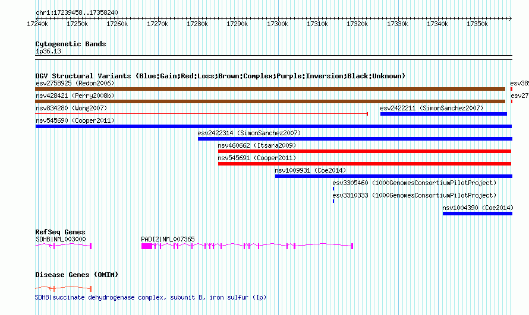Click the 17270k ruler label
Viewport: 529px width, 315px height.
(x=158, y=24)
